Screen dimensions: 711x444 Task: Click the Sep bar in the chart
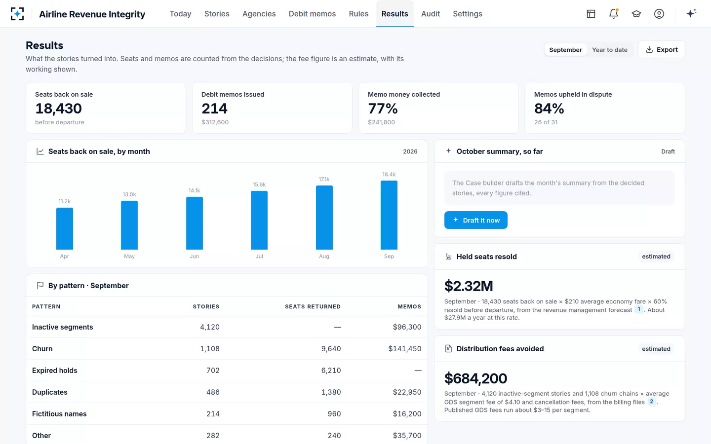389,215
